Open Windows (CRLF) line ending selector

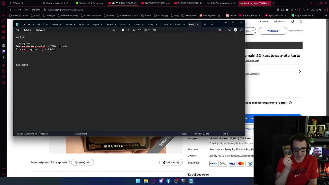[201, 134]
